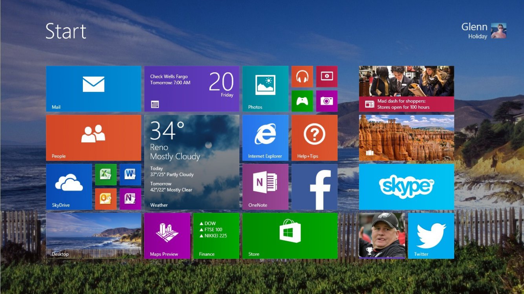The width and height of the screenshot is (524, 294).
Task: Open the large OneNote tile
Action: click(265, 187)
